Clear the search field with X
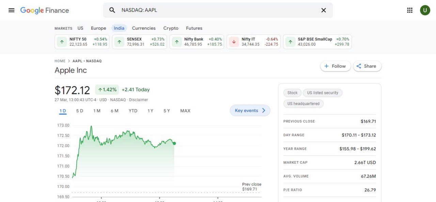The width and height of the screenshot is (436, 202). tap(324, 10)
